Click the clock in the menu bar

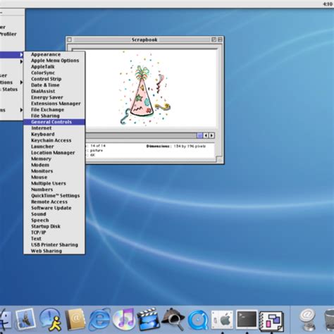coord(328,4)
